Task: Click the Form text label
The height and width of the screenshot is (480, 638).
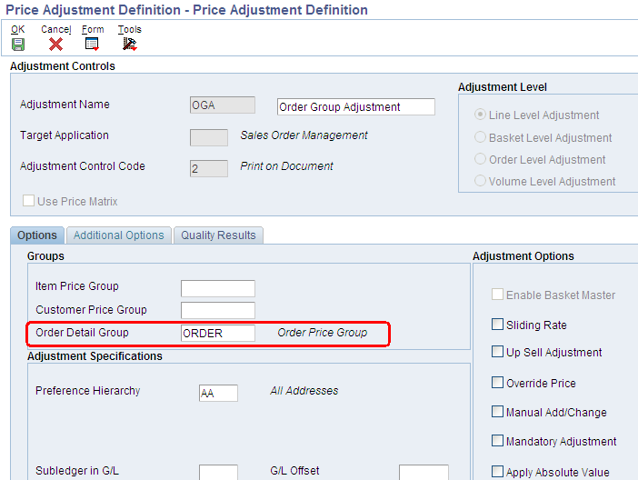Action: tap(93, 29)
